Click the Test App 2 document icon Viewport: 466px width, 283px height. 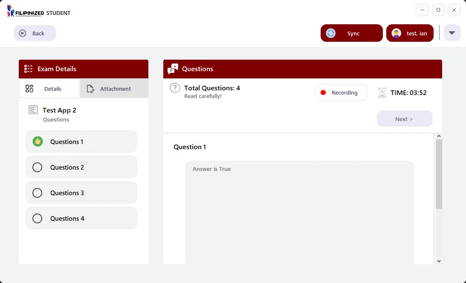(x=33, y=110)
